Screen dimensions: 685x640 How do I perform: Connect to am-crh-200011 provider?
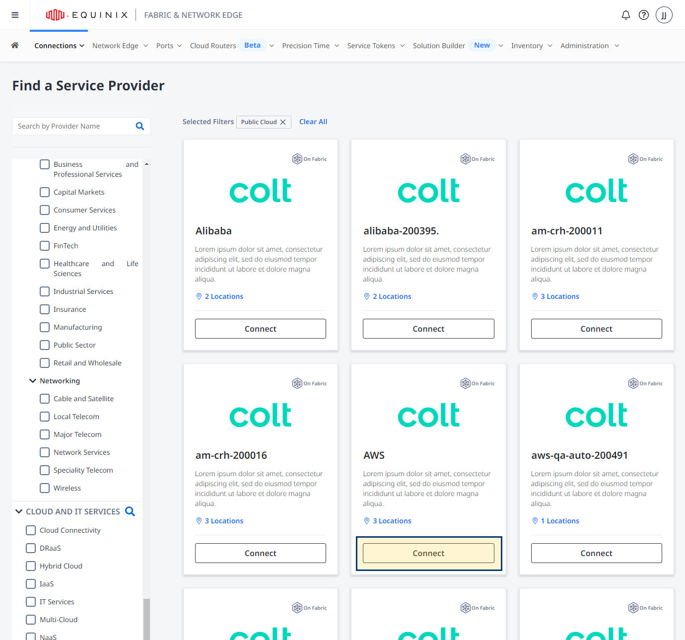pos(597,329)
